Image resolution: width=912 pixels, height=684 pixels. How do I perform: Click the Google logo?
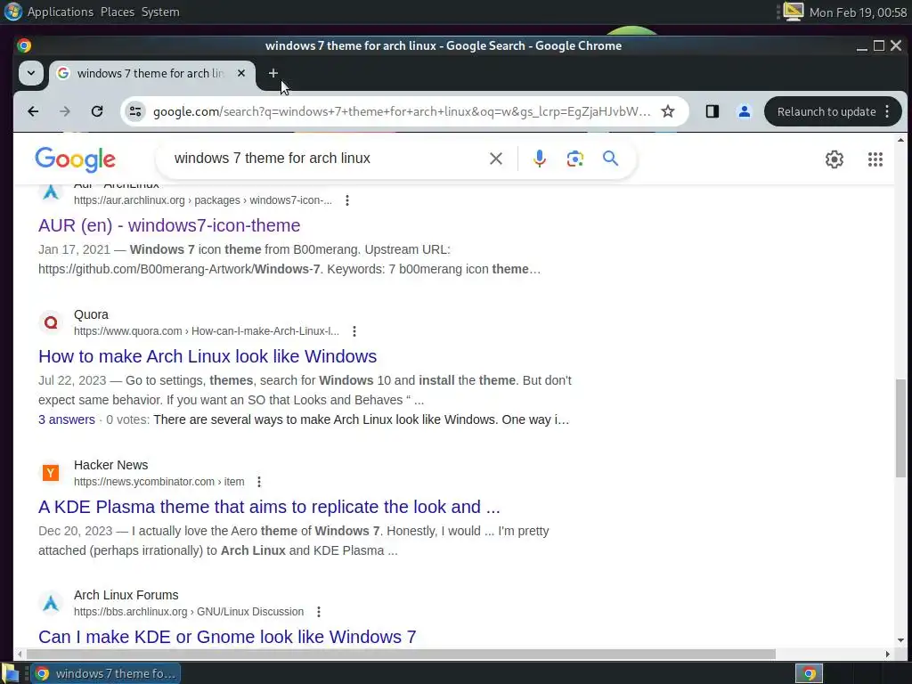coord(75,159)
